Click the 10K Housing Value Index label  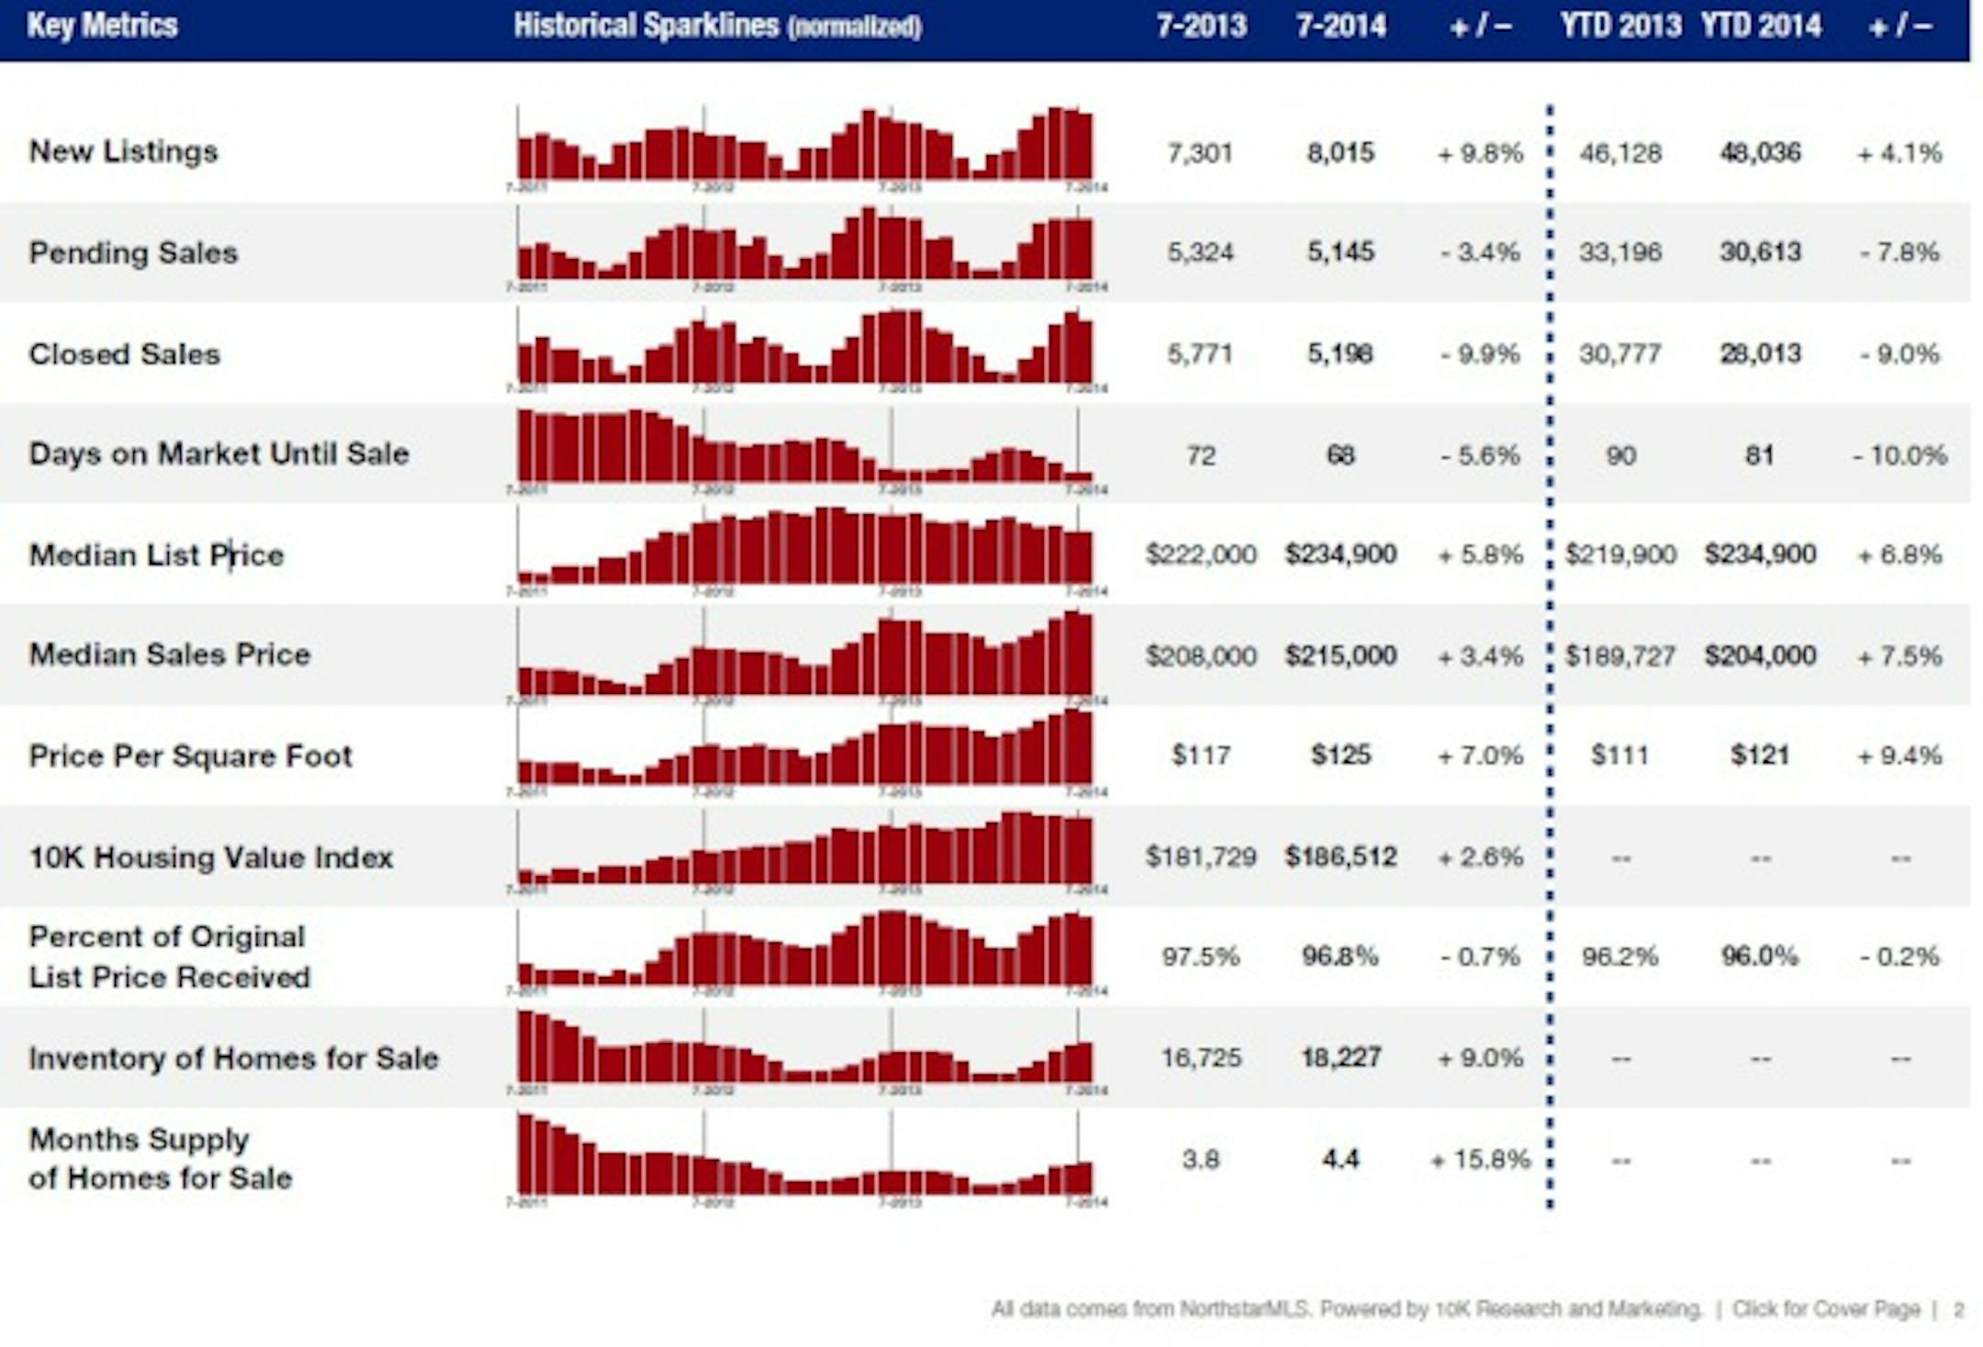click(x=211, y=857)
